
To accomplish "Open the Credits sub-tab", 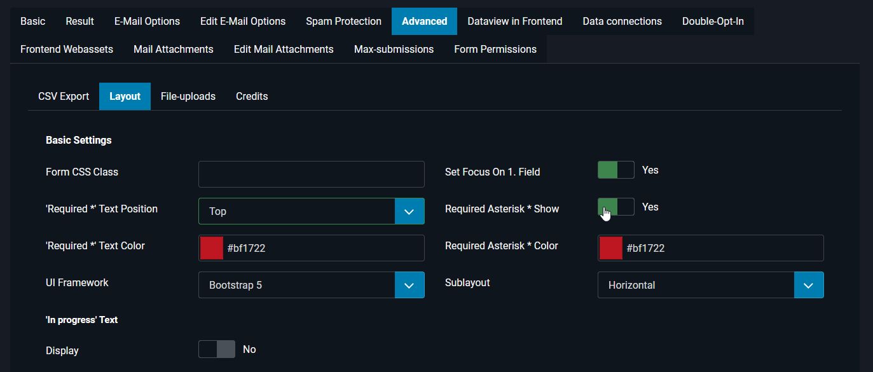I will point(251,96).
